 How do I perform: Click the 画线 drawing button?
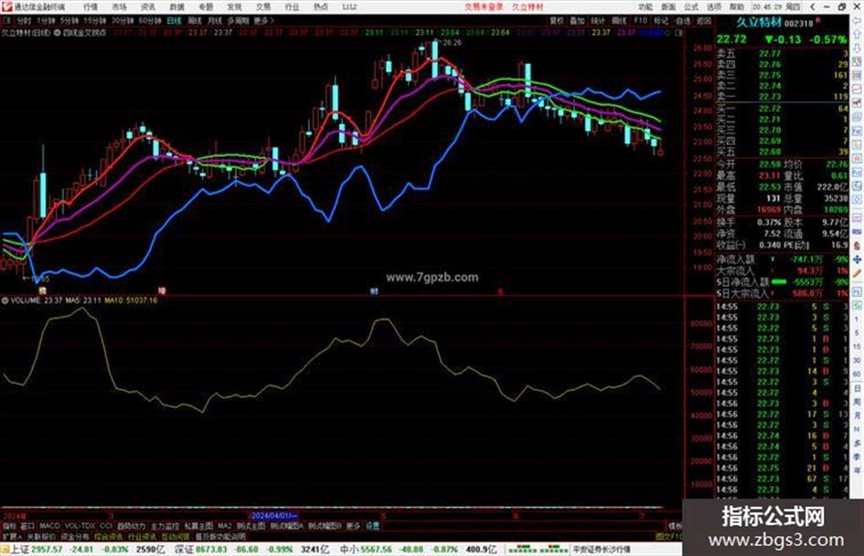pyautogui.click(x=619, y=20)
